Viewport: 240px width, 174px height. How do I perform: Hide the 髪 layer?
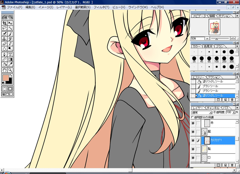click(x=193, y=149)
